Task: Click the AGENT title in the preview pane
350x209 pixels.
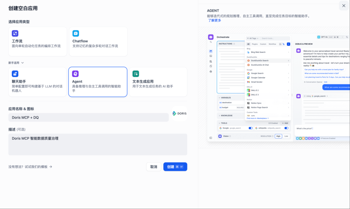Action: [x=213, y=10]
